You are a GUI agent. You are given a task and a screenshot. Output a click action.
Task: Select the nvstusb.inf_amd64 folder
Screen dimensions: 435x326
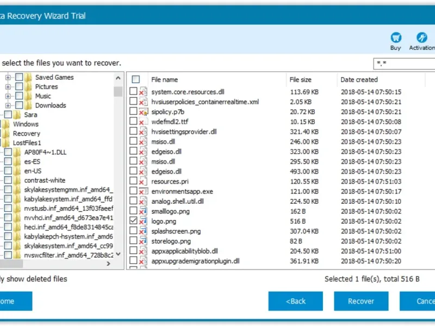click(x=69, y=208)
